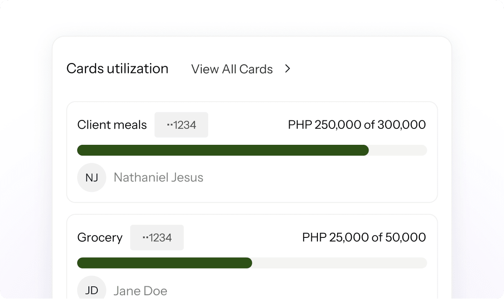Click the PHP 25,000 of 50,000 amount
The width and height of the screenshot is (504, 299).
364,237
